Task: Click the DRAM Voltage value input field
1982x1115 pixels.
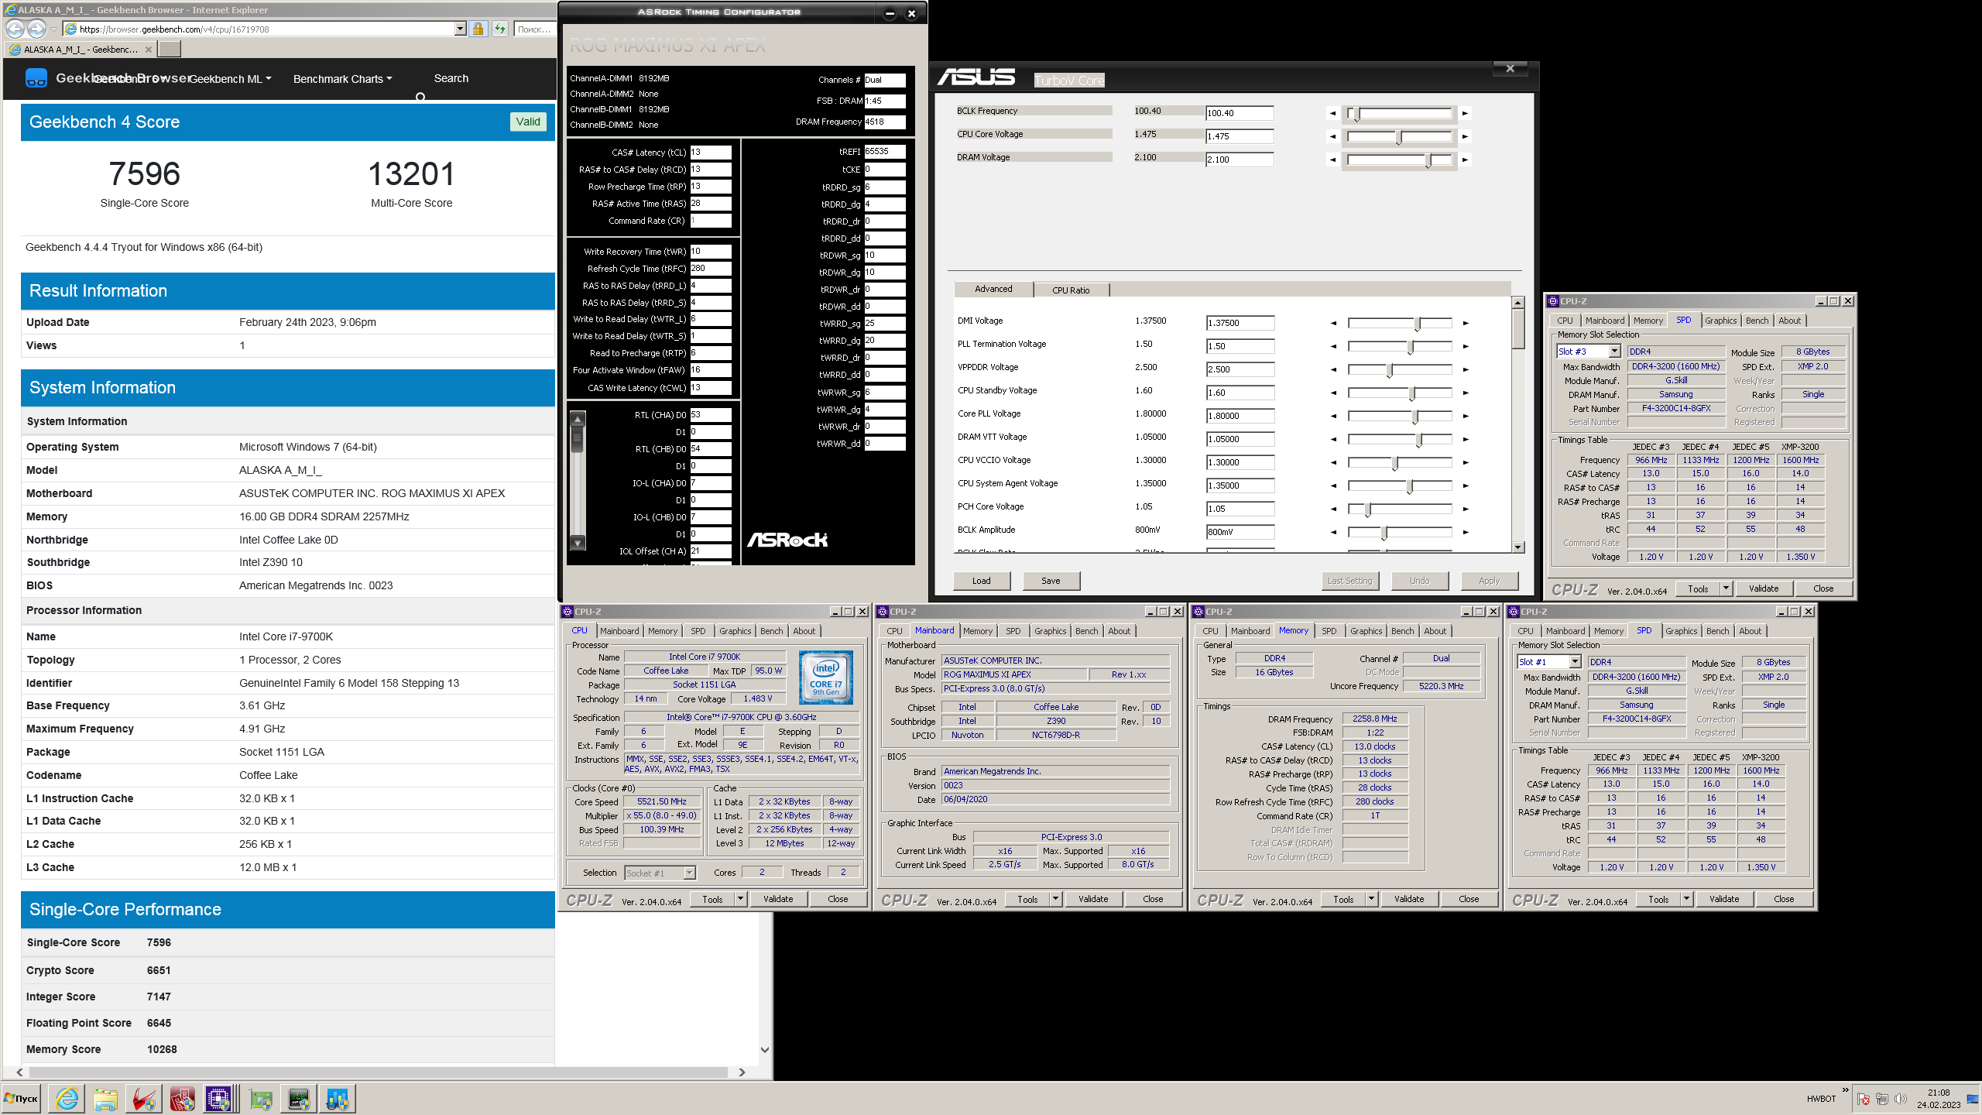Action: click(1240, 160)
